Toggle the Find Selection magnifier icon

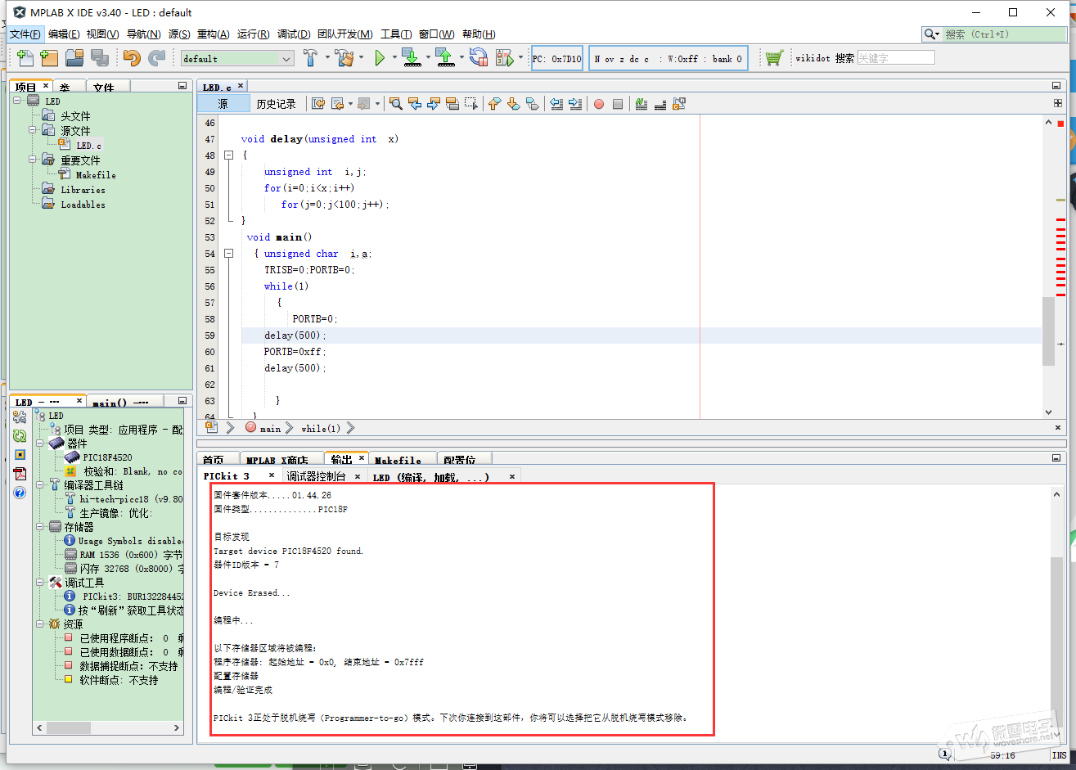396,104
